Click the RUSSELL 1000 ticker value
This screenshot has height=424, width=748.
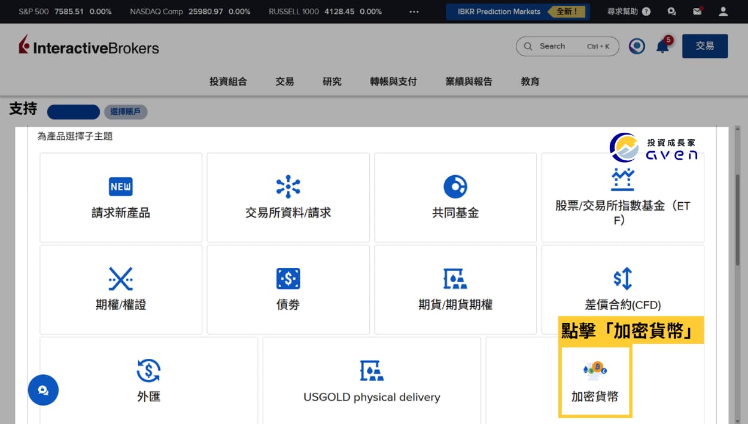[339, 11]
